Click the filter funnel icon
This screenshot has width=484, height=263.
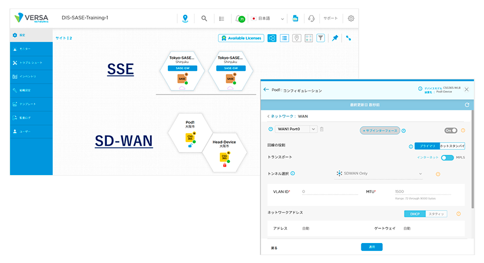coord(320,38)
